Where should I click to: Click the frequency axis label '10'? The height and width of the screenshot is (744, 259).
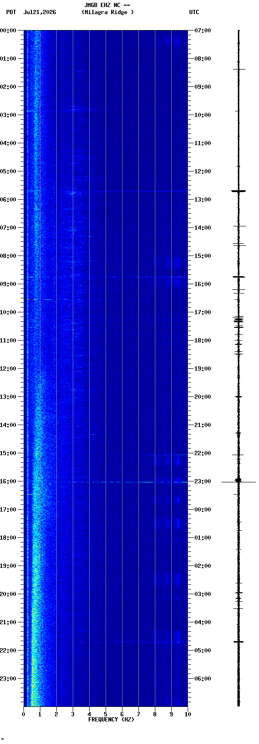188,714
